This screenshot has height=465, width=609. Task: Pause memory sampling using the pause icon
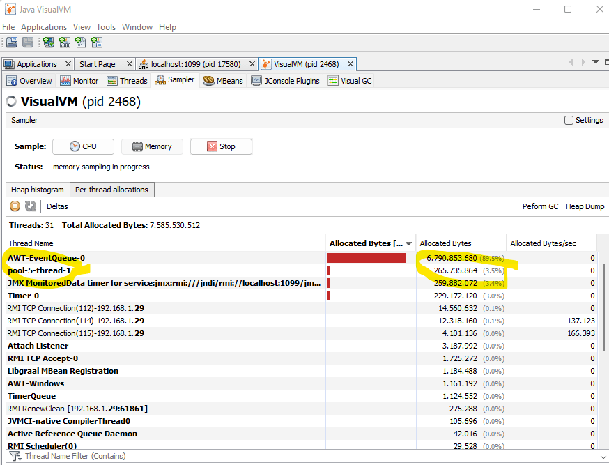coord(14,206)
